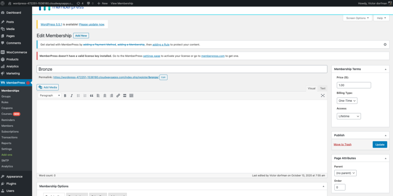Enable distraction-free fullscreen editor mode
This screenshot has height=196, width=393.
pyautogui.click(x=323, y=95)
